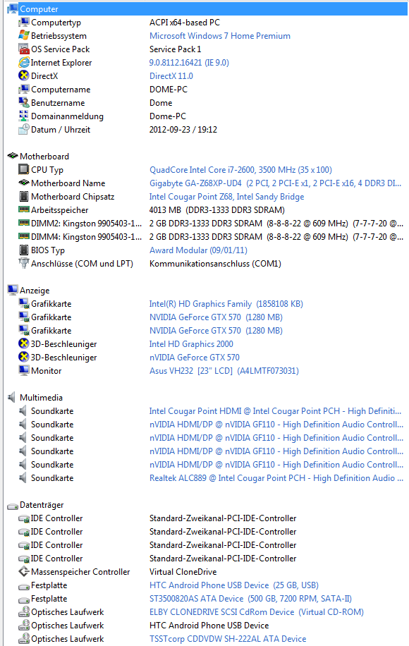Select the ACPI x64-based PC value
This screenshot has width=409, height=646.
[x=185, y=23]
